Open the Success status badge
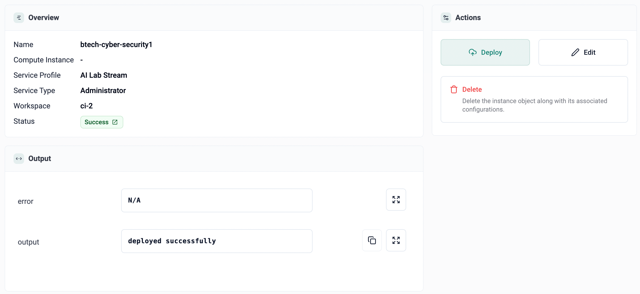The image size is (640, 294). coord(97,122)
